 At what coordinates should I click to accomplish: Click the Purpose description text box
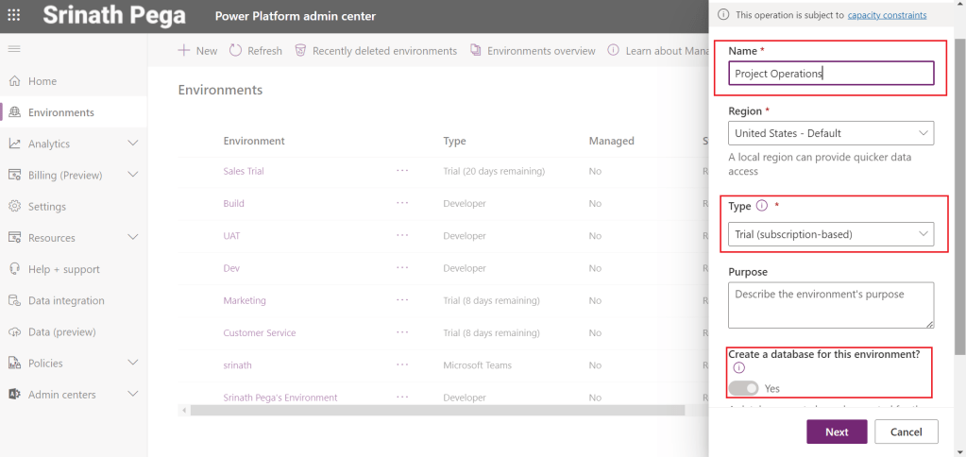(831, 305)
